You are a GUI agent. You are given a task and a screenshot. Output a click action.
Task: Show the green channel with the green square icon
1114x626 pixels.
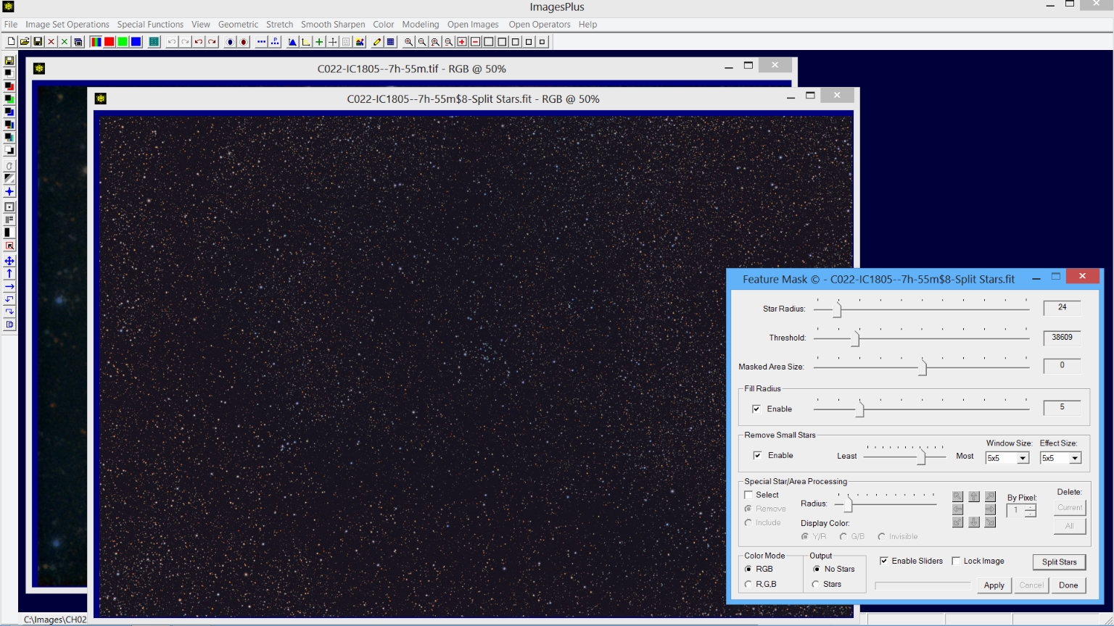(x=123, y=42)
